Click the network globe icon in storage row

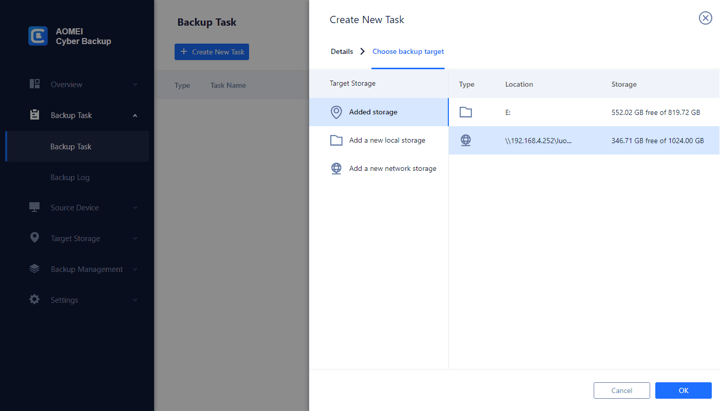click(466, 140)
